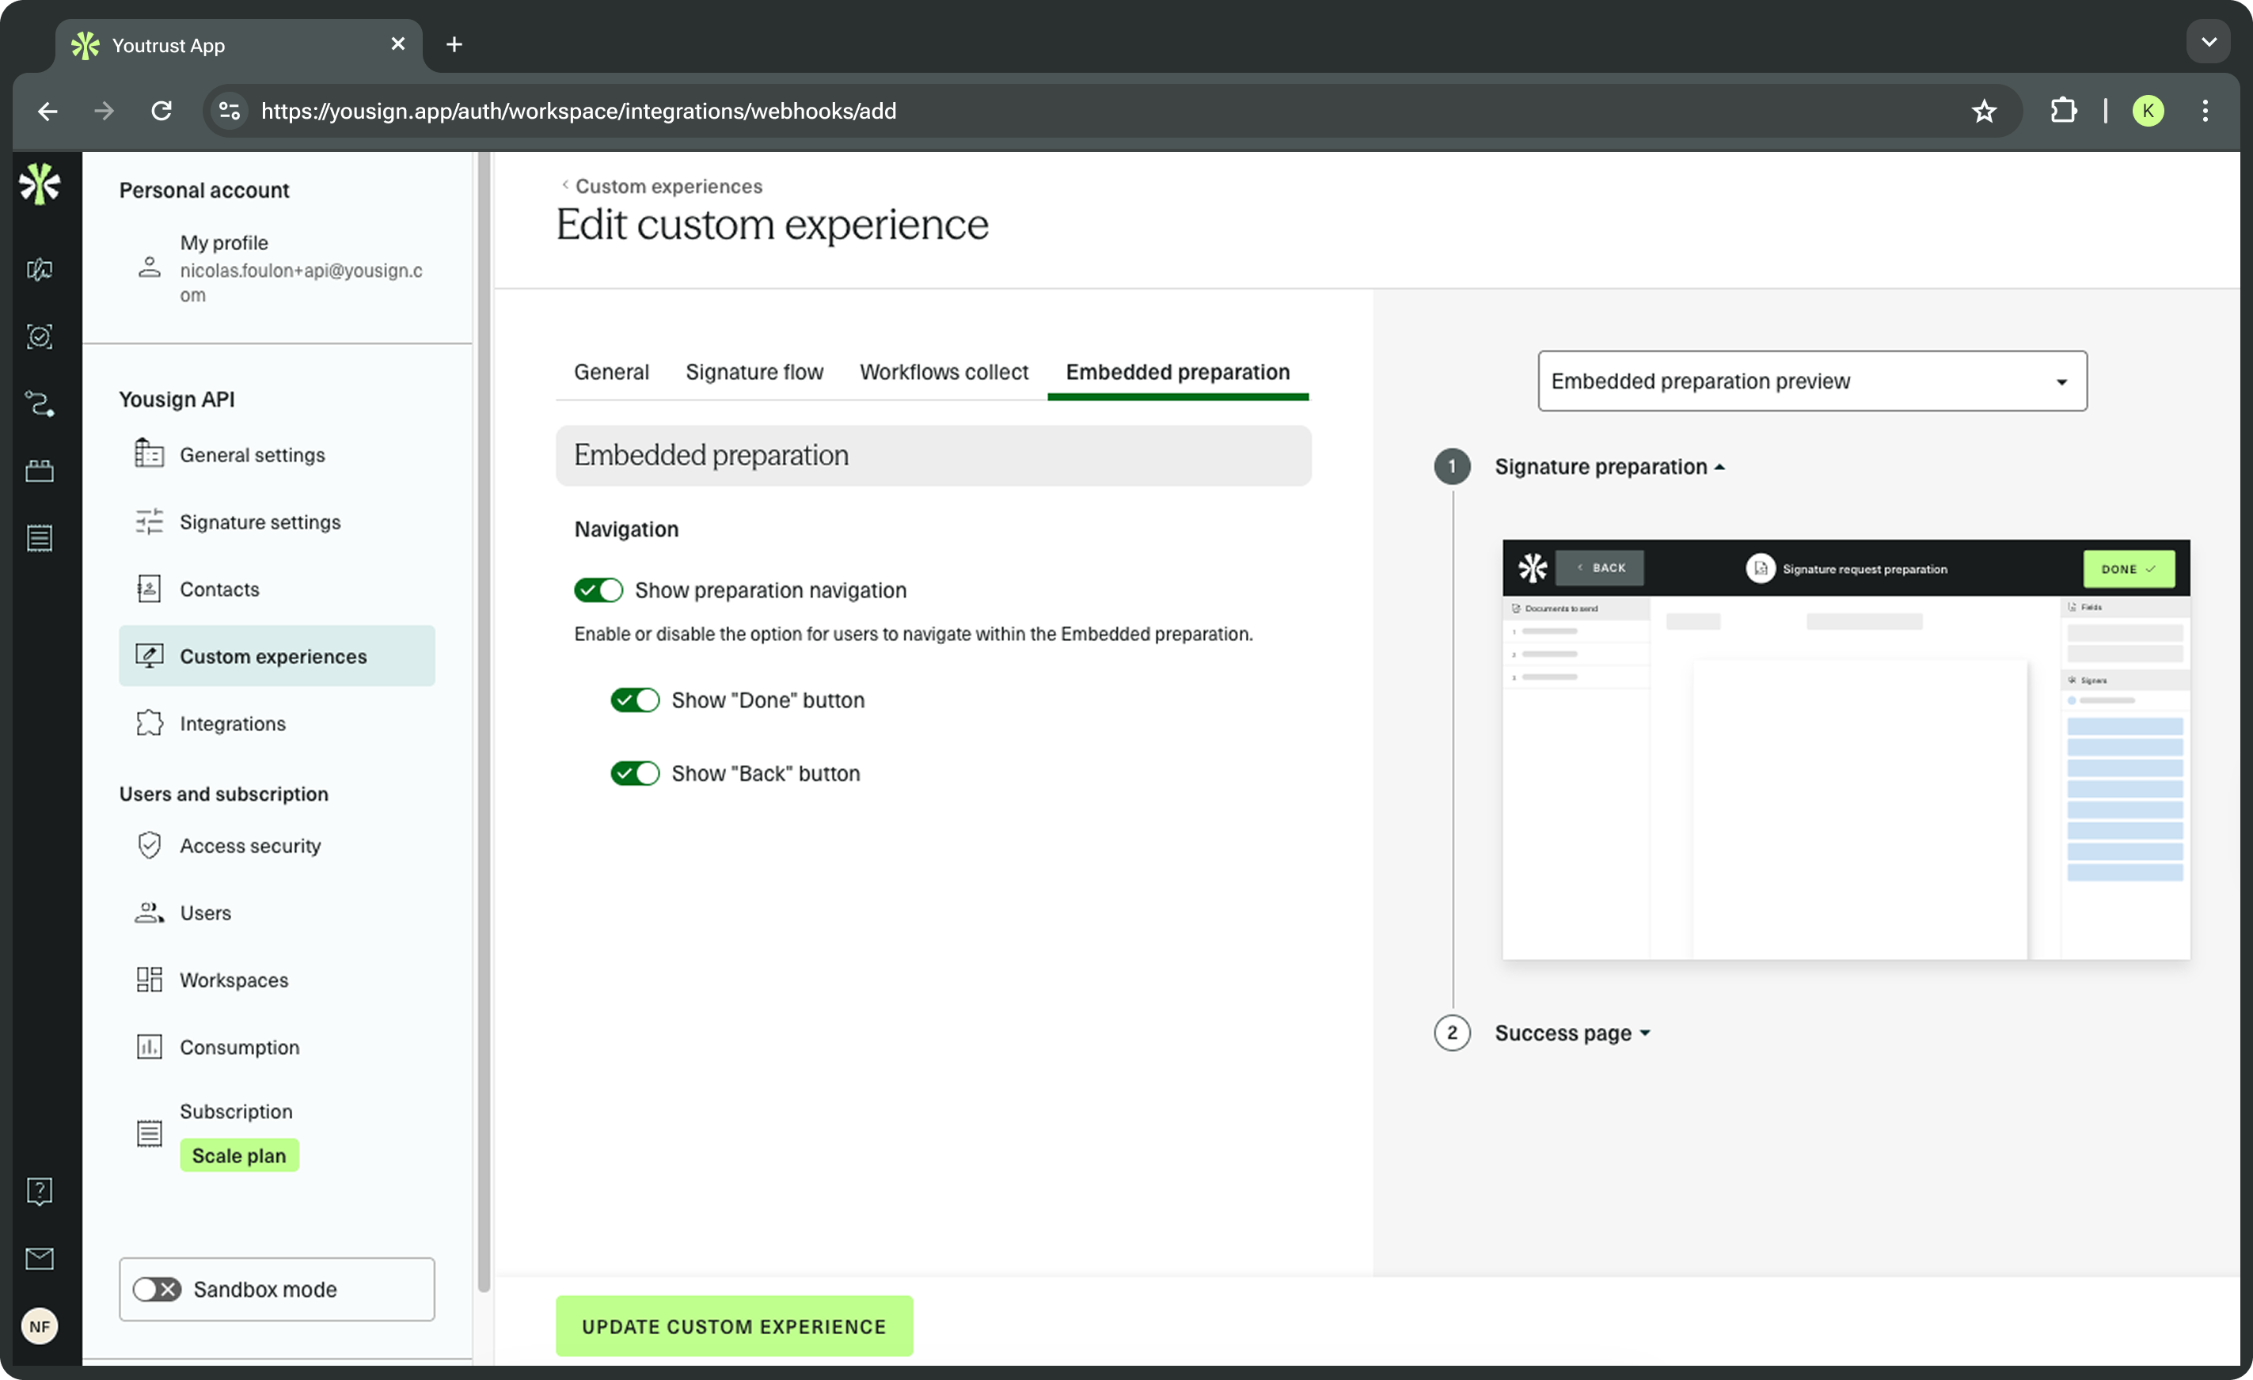Open the documents list icon in the left rail

[x=40, y=537]
